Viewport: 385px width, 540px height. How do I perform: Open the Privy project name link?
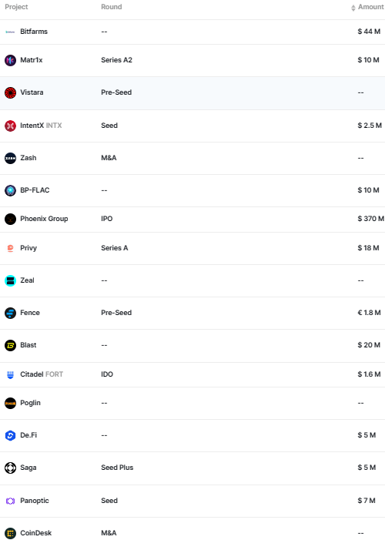(28, 248)
